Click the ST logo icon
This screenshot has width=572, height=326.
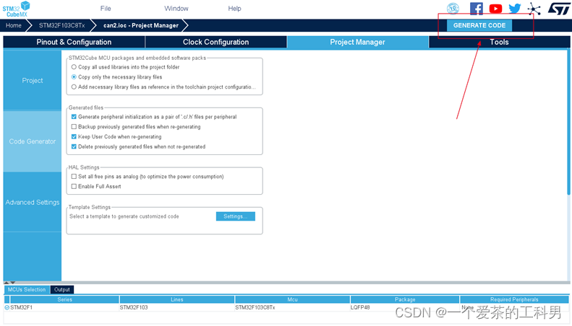click(x=558, y=9)
